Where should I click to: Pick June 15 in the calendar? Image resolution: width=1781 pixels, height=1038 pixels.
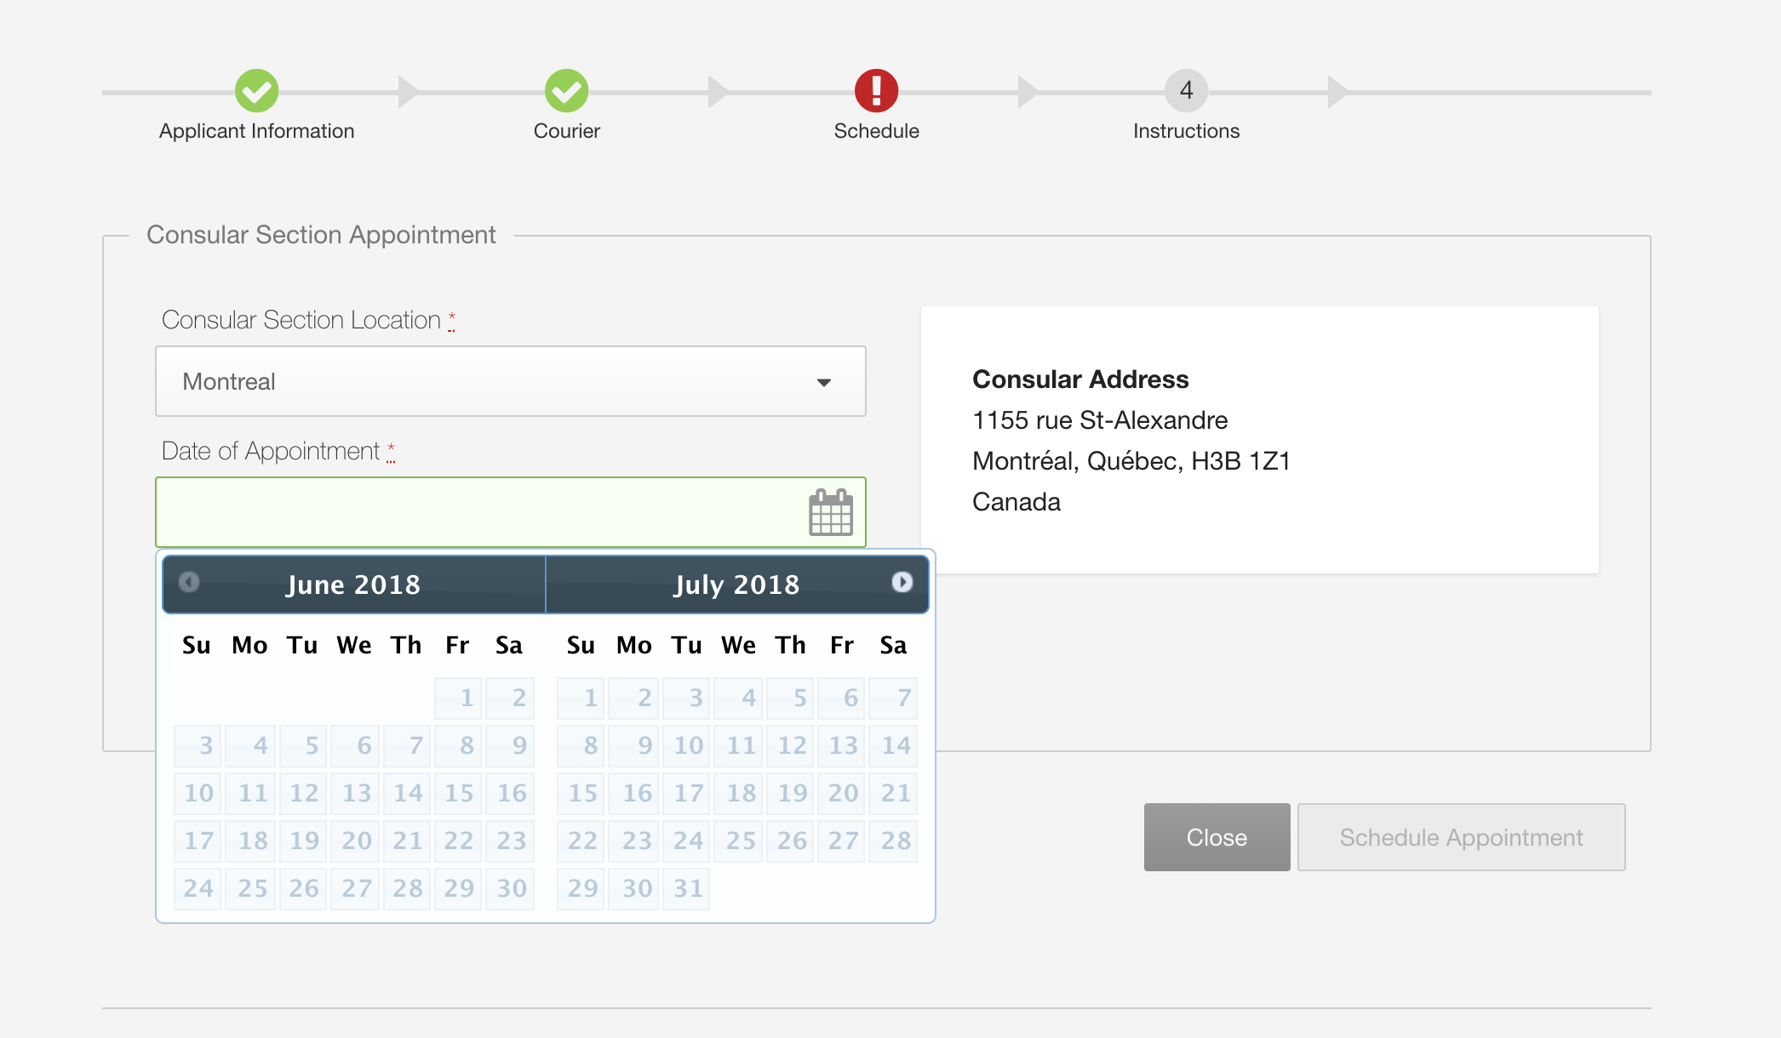click(458, 793)
